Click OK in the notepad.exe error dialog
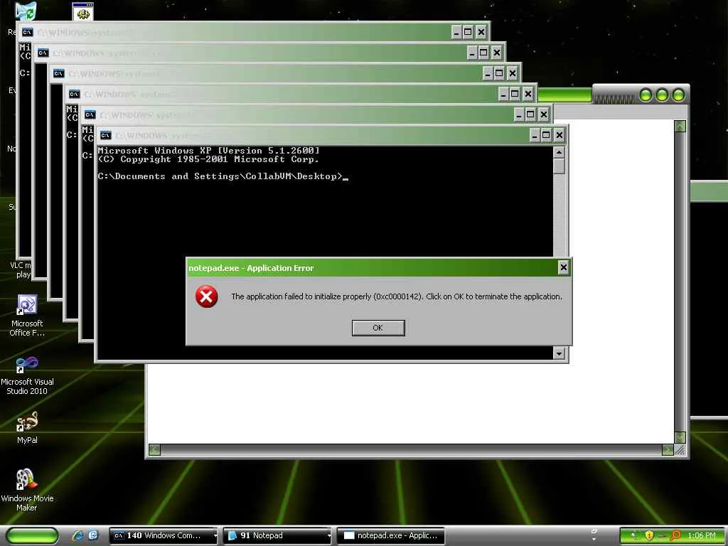 [378, 328]
